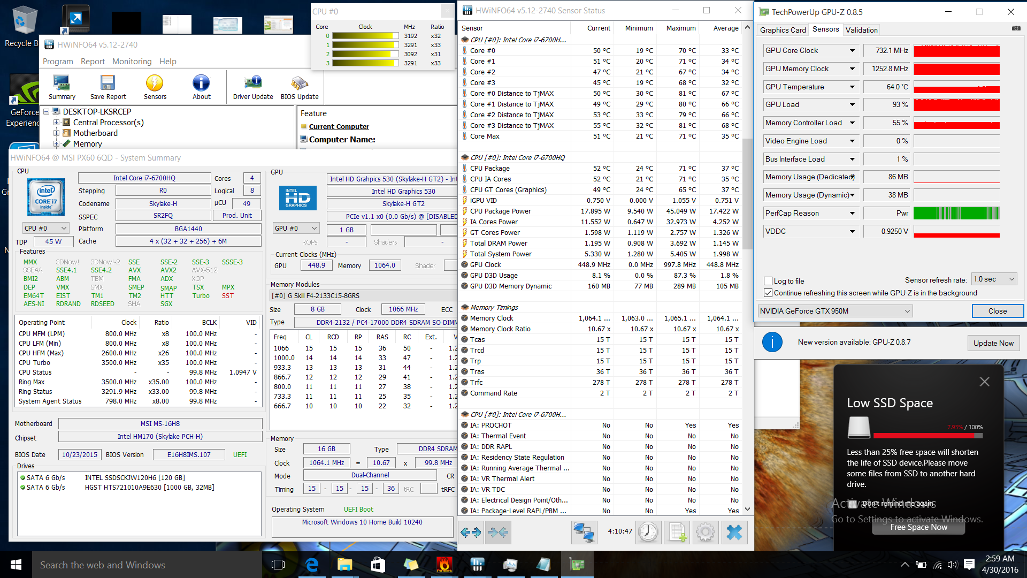
Task: Open Task View in the taskbar
Action: click(278, 565)
